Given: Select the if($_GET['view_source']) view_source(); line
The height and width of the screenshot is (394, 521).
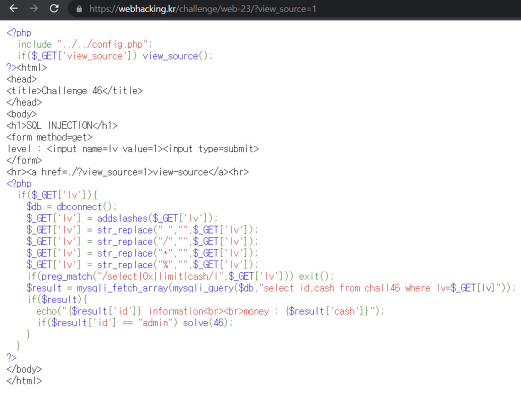Looking at the screenshot, I should coord(115,56).
